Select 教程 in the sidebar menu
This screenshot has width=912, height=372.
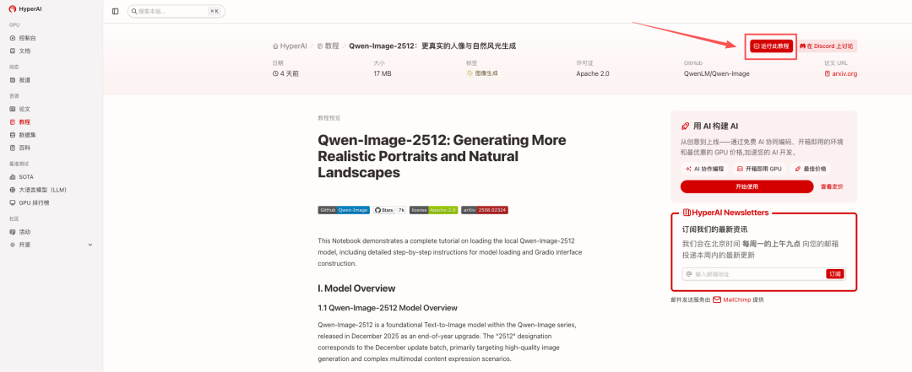click(x=24, y=121)
